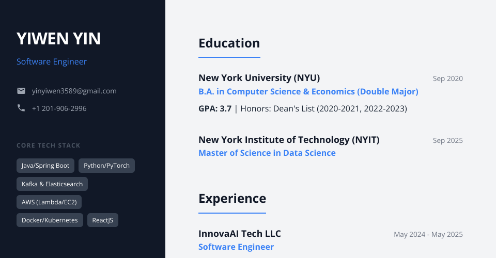Click the Kafka & Elasticsearch tag
This screenshot has height=258, width=496.
click(52, 184)
